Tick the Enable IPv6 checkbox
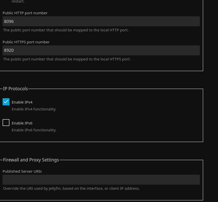Viewport: 218px width, 202px height. [x=6, y=123]
